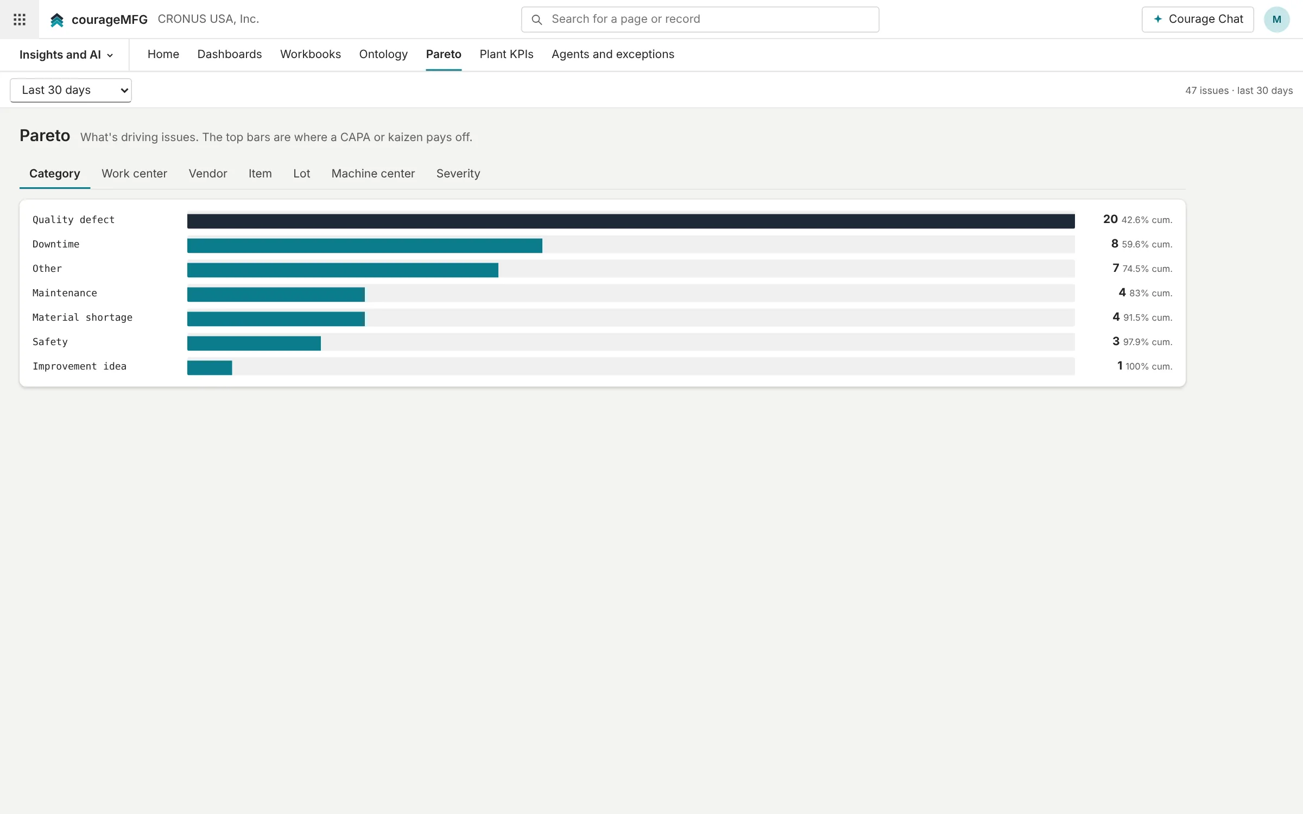Click the 59.6% cum. value
Screen dimensions: 1303x814
click(x=1147, y=244)
